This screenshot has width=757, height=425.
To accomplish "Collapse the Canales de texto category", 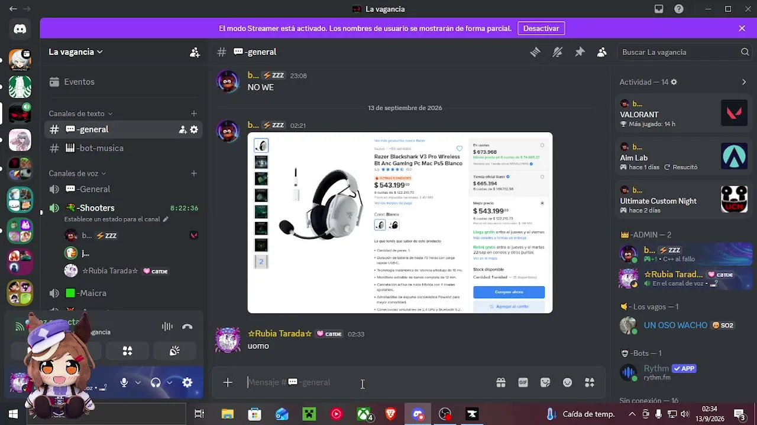I will pos(80,113).
